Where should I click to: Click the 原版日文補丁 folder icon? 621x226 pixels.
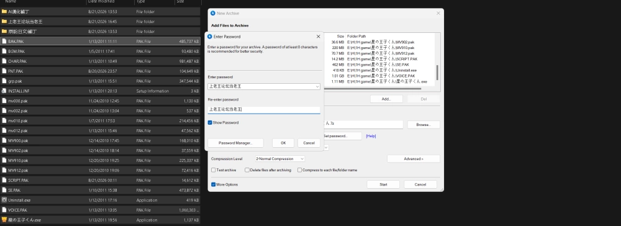tap(4, 31)
